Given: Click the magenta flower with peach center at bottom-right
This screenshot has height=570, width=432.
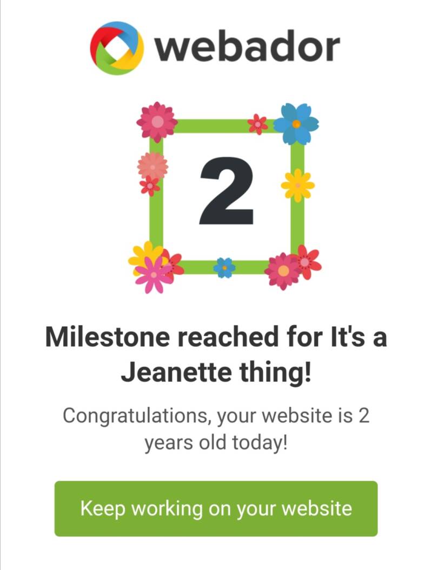Looking at the screenshot, I should pos(282,270).
